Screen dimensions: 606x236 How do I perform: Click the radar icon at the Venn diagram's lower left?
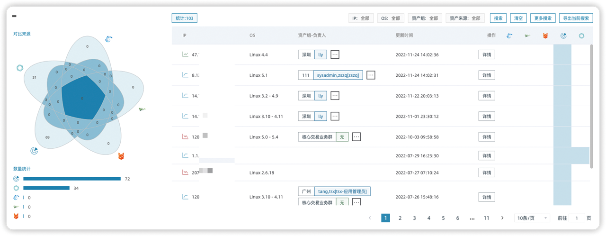(x=34, y=151)
